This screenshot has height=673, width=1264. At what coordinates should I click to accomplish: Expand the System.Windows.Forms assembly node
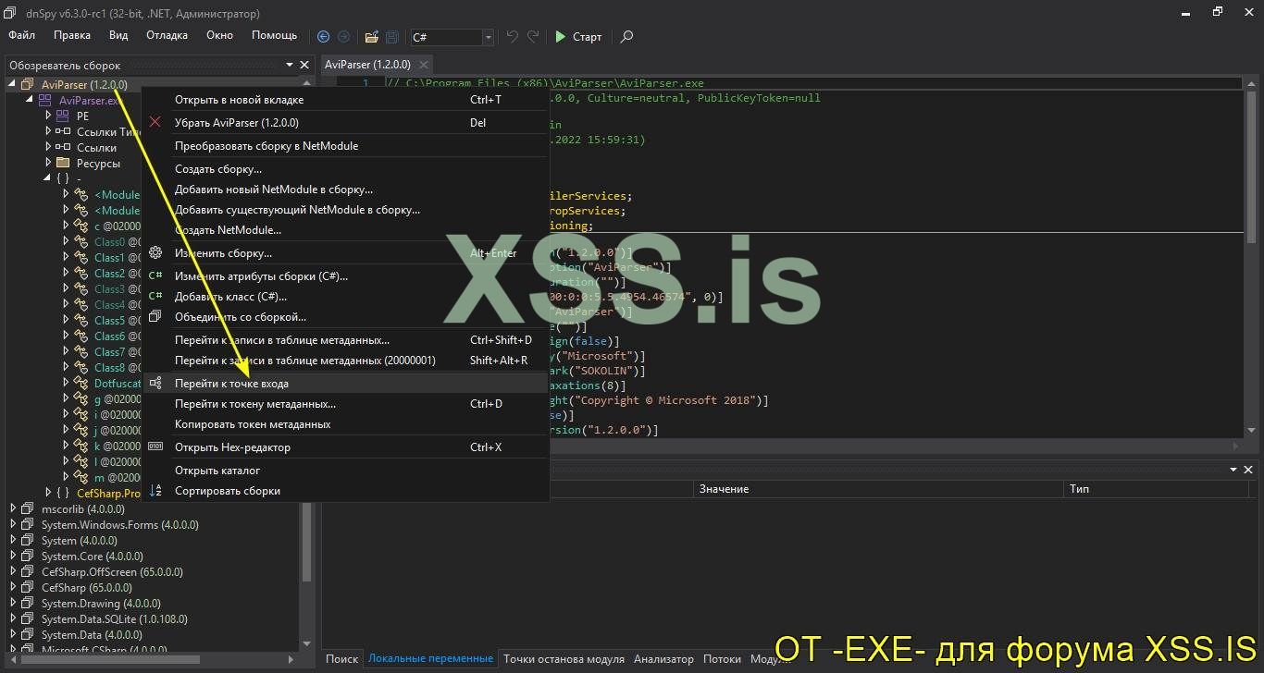click(x=13, y=525)
